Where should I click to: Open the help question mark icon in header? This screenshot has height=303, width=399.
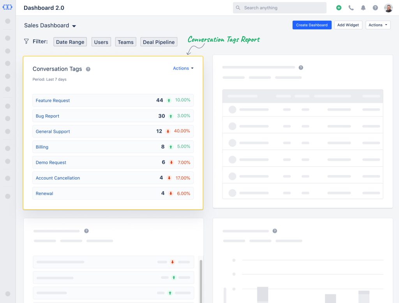tap(375, 7)
